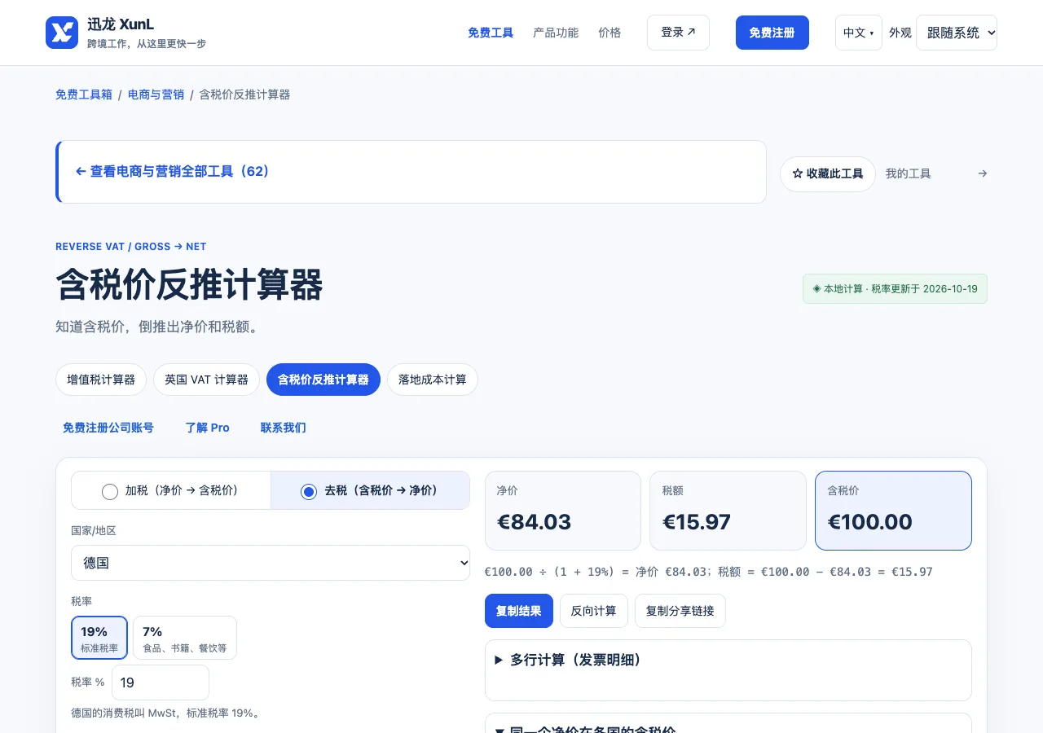1043x733 pixels.
Task: Click the 收藏此工具 favorite button
Action: (x=828, y=173)
